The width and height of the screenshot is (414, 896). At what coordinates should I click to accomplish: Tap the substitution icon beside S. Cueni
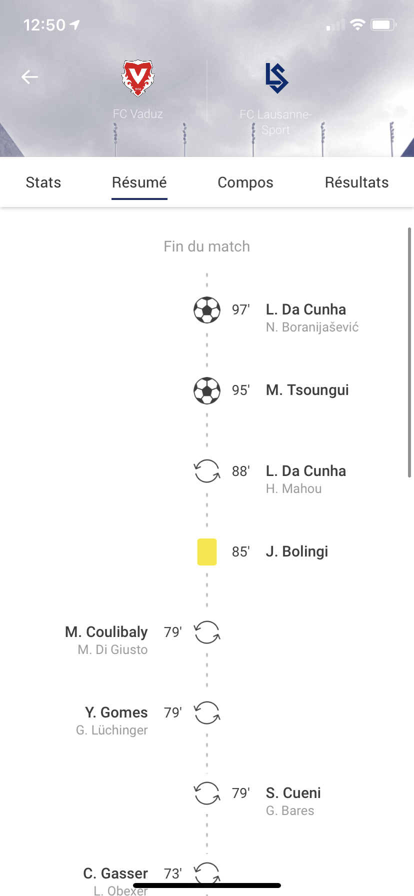(x=207, y=793)
